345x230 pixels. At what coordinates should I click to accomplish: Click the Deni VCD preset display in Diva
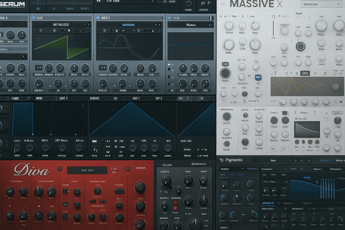click(87, 170)
